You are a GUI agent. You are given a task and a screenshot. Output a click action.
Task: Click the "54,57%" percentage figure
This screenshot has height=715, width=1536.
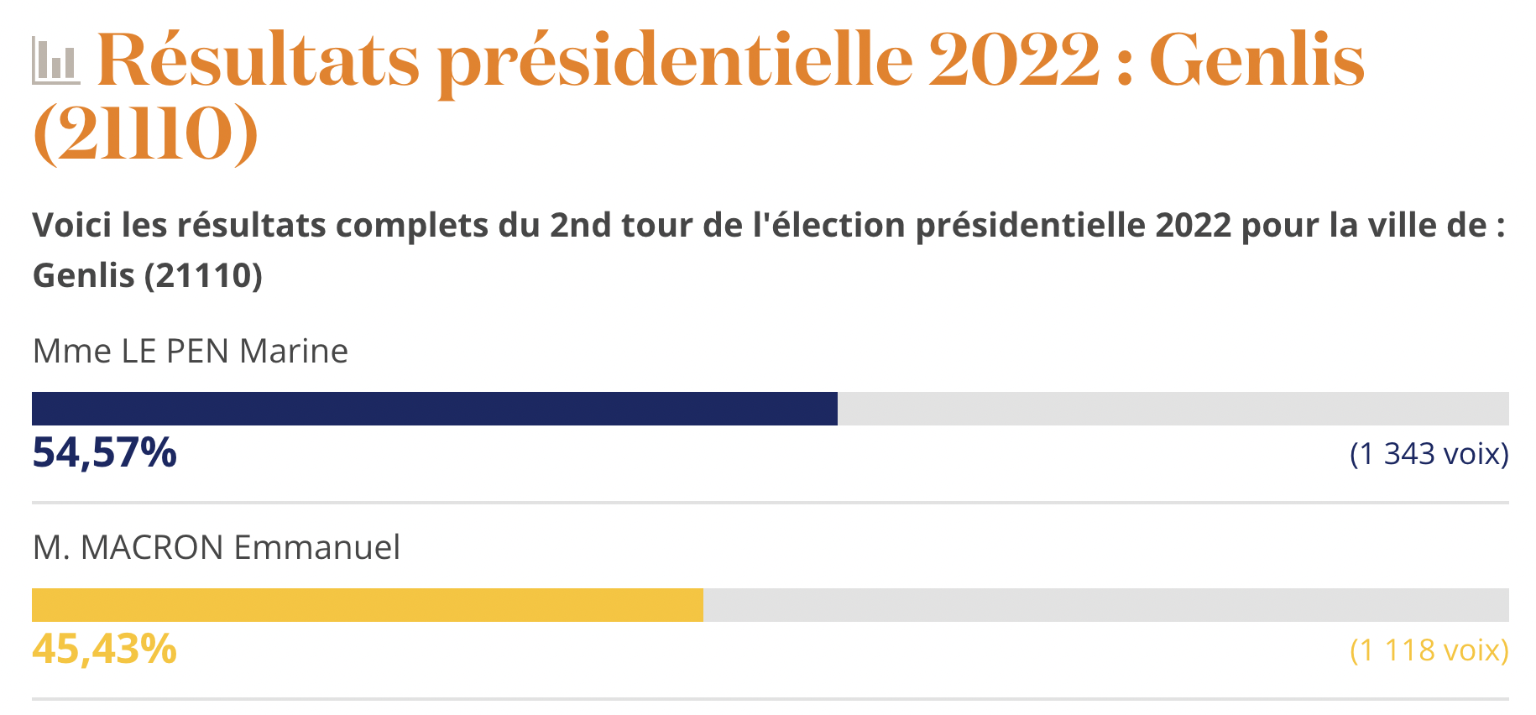[105, 452]
